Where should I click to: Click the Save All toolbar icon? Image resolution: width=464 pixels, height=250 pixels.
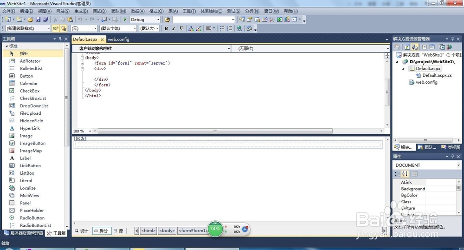[45, 20]
